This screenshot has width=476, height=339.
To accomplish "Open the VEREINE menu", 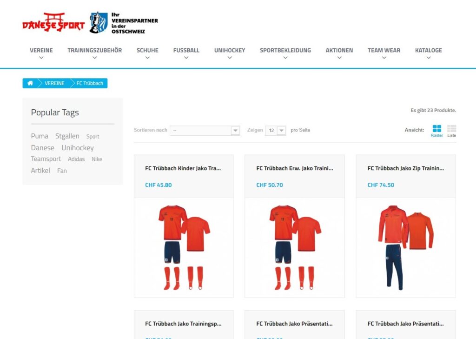I will click(x=41, y=50).
